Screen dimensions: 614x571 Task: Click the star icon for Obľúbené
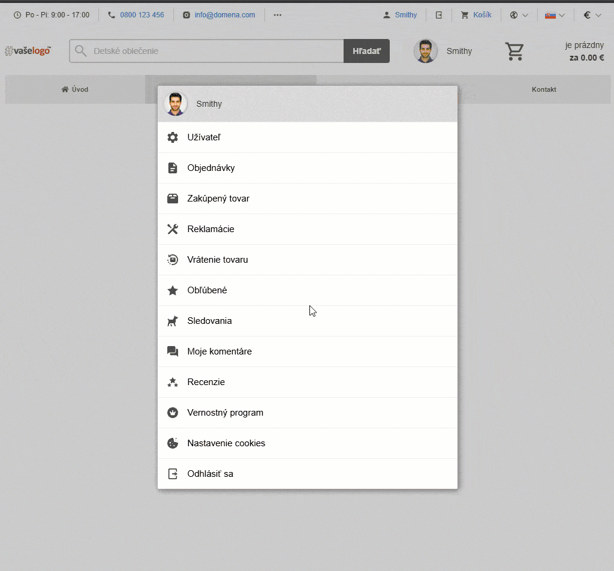173,290
